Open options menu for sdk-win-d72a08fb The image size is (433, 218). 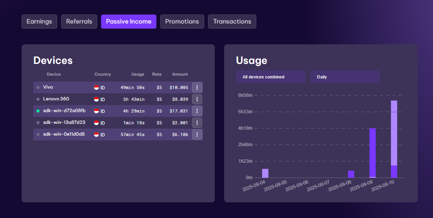coord(197,111)
